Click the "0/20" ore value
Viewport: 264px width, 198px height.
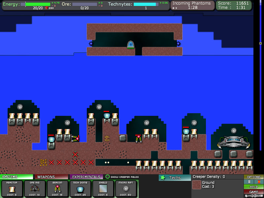point(84,8)
